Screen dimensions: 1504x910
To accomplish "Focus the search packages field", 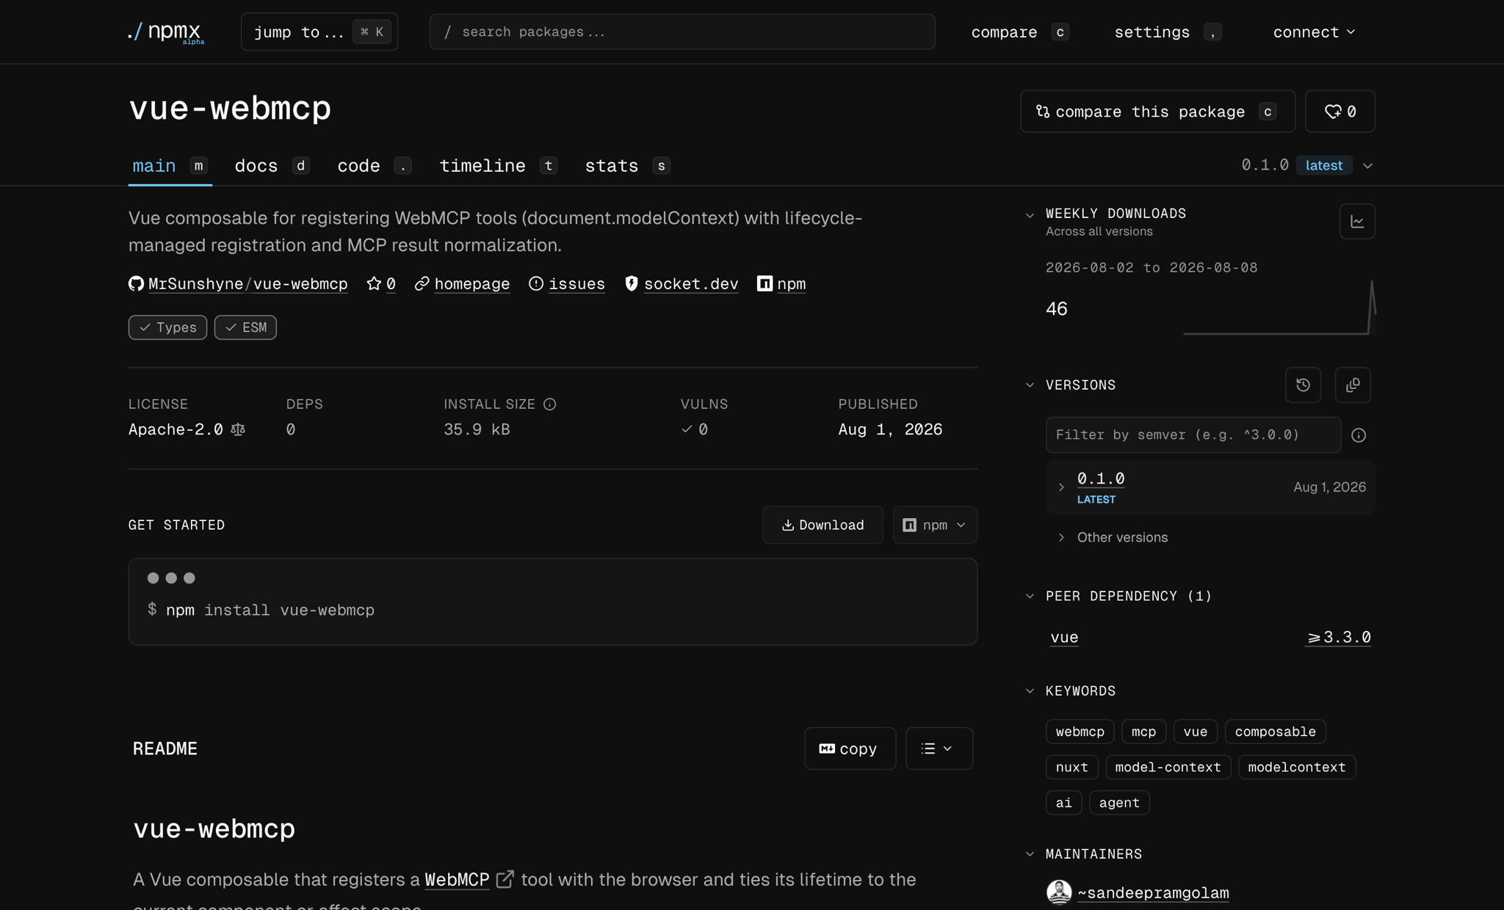I will (x=682, y=32).
